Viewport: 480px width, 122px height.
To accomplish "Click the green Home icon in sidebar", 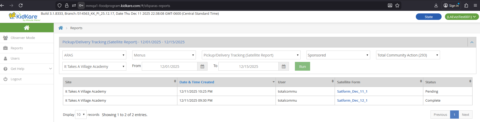I will pyautogui.click(x=27, y=28).
